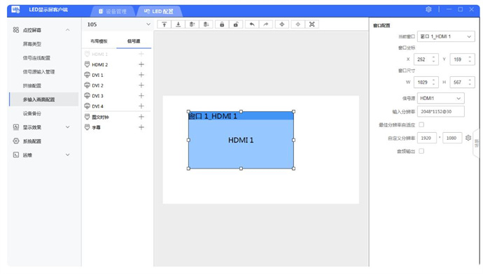Open settings gear in title bar
Image resolution: width=483 pixels, height=274 pixels.
428,10
